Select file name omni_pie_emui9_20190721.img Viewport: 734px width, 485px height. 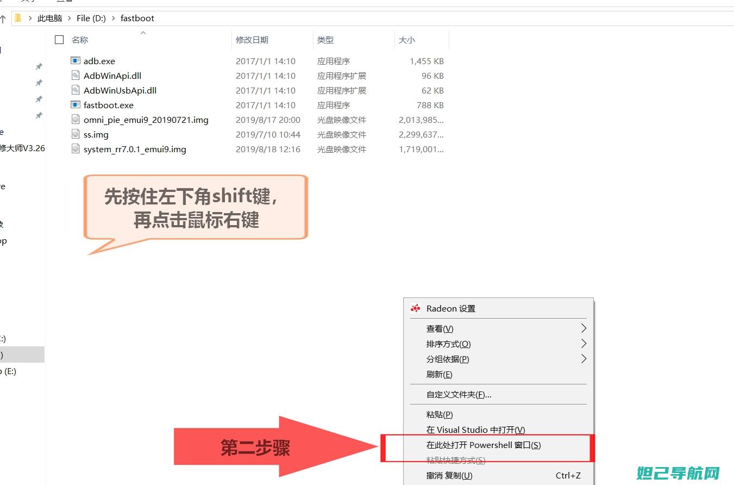[x=146, y=120]
